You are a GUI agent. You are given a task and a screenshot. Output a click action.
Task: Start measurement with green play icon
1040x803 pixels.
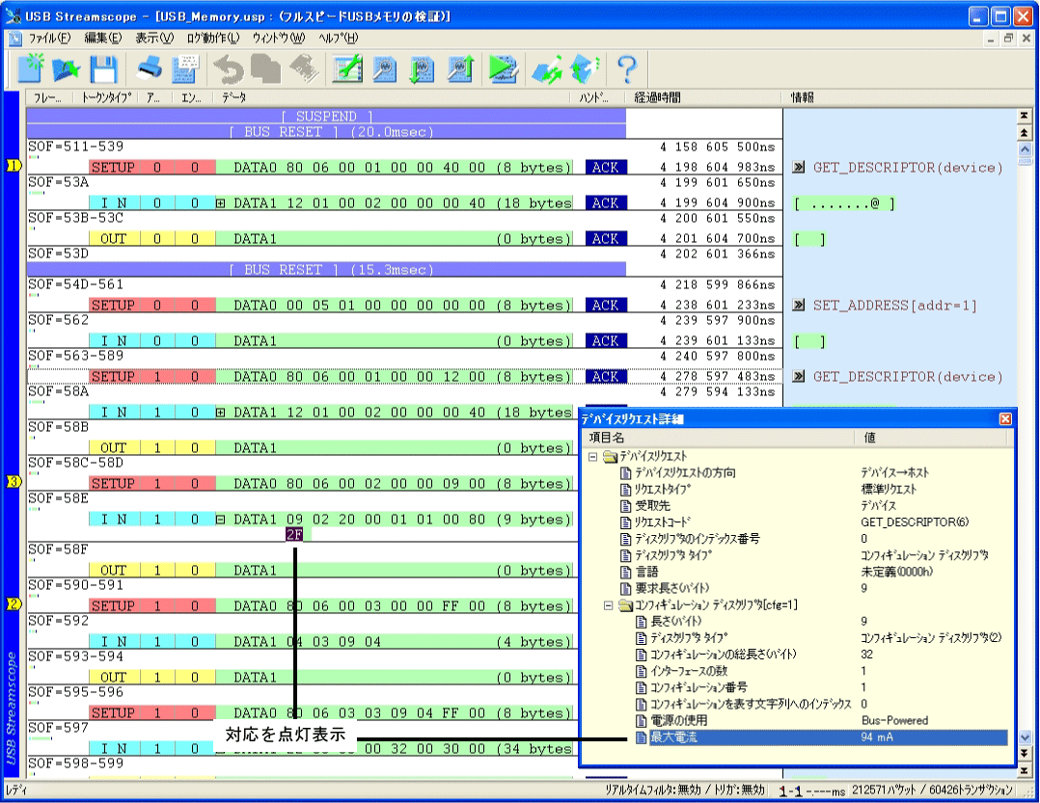(504, 68)
